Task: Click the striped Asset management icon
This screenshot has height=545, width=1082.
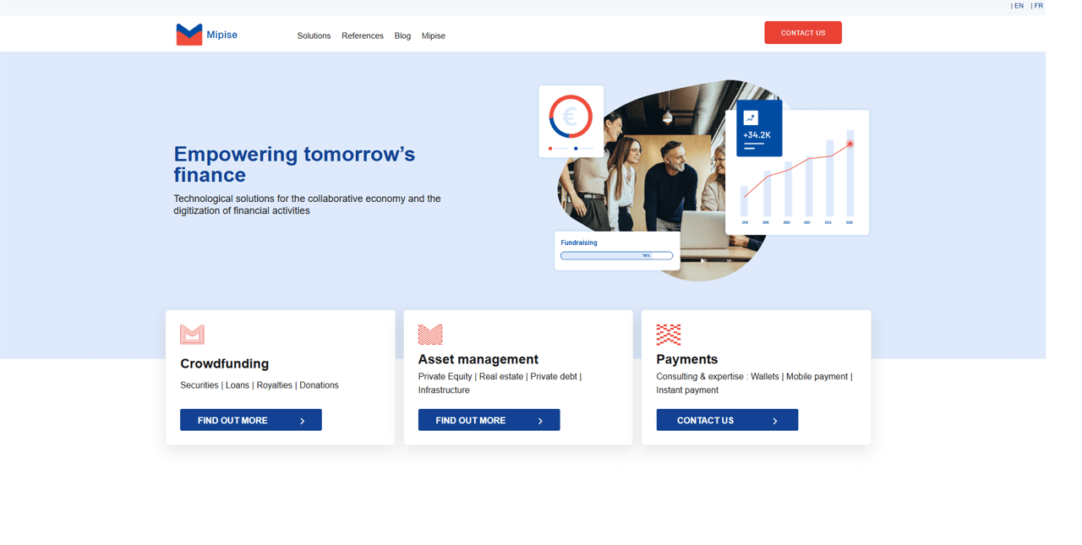Action: pos(430,335)
